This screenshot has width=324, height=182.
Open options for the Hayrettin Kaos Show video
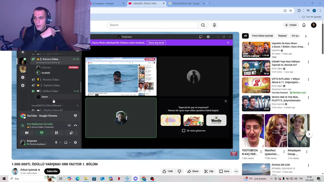click(308, 44)
